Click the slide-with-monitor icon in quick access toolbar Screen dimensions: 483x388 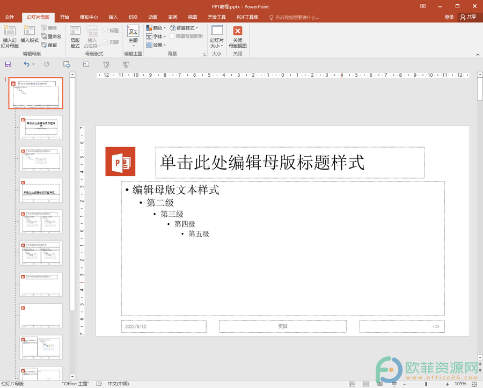click(x=66, y=64)
